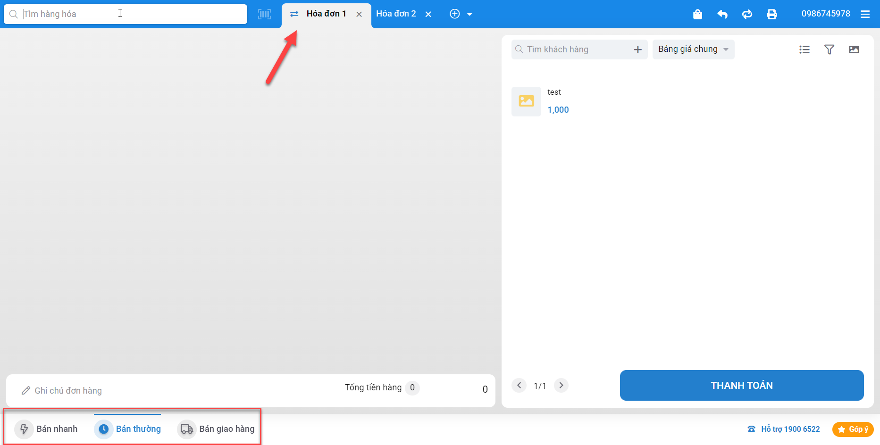Click the barcode scanner icon

(x=264, y=14)
